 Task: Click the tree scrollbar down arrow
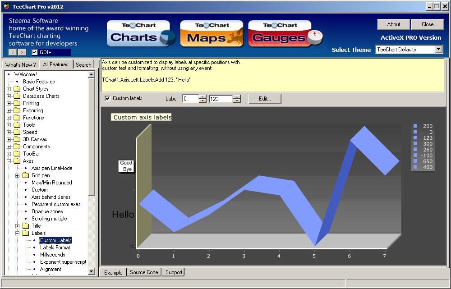92,271
